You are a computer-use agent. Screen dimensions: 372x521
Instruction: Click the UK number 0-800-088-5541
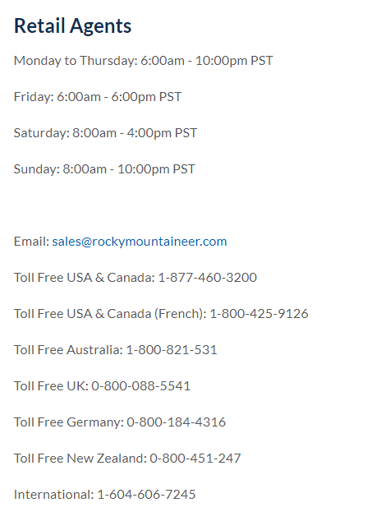click(x=140, y=386)
